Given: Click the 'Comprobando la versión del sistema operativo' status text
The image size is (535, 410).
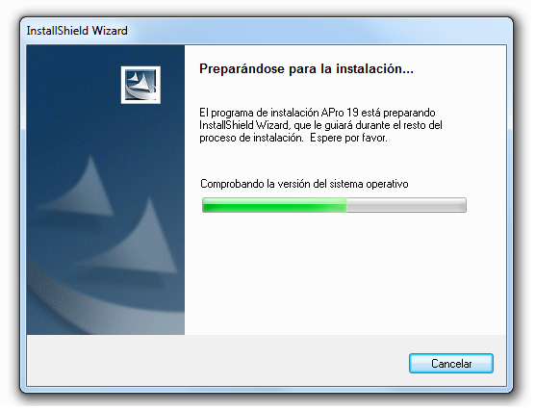Looking at the screenshot, I should point(306,186).
